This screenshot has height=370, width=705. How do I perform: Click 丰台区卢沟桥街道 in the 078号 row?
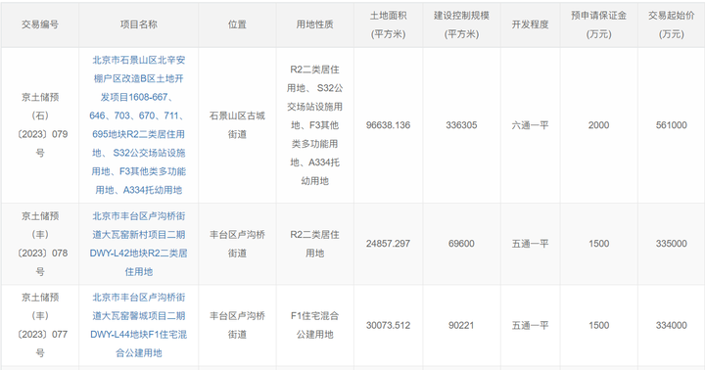[x=237, y=244]
